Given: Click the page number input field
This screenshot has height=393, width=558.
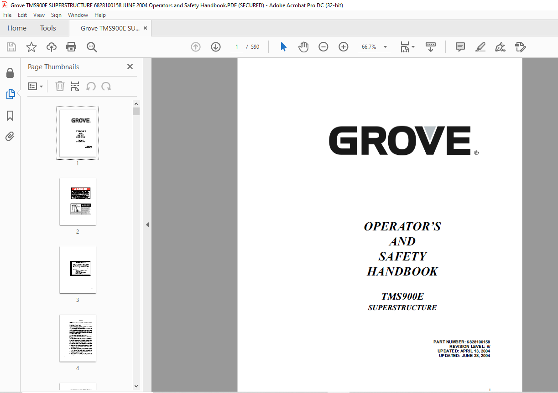Looking at the screenshot, I should point(237,47).
